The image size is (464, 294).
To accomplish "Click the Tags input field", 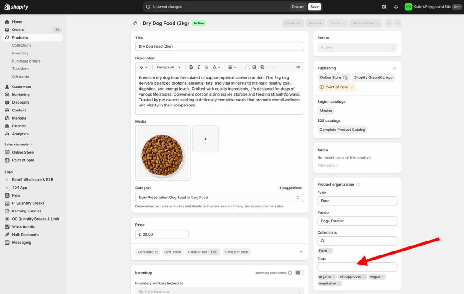I will pyautogui.click(x=357, y=267).
